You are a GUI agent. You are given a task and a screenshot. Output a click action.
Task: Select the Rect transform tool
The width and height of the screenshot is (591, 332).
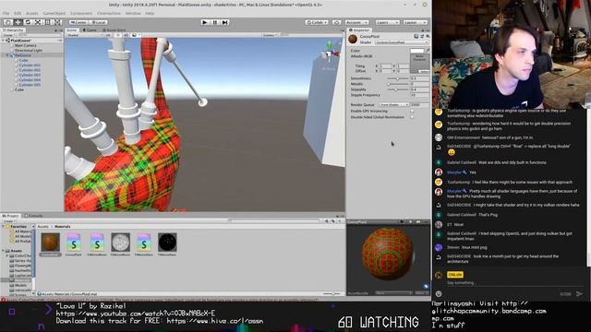(47, 22)
